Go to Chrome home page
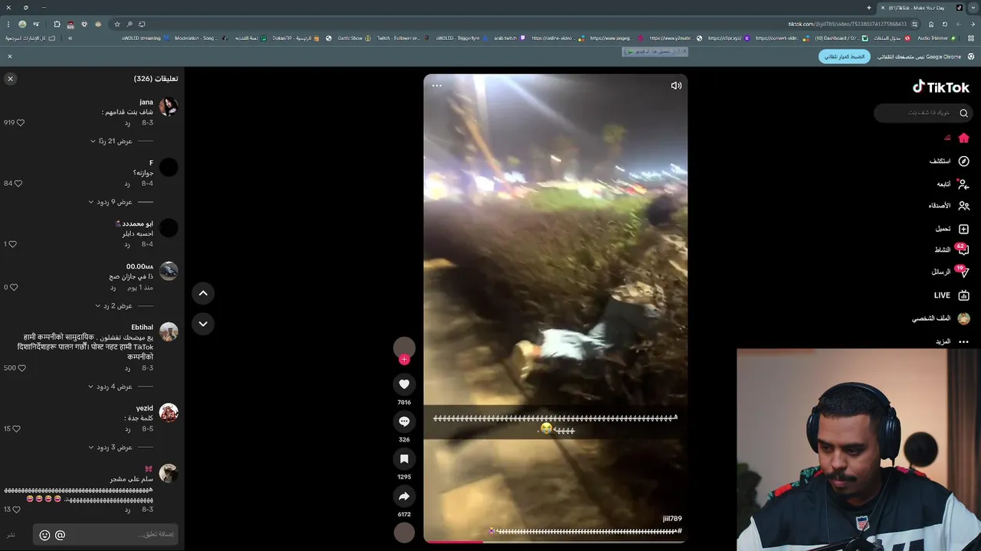Viewport: 981px width, 551px height. [x=931, y=24]
